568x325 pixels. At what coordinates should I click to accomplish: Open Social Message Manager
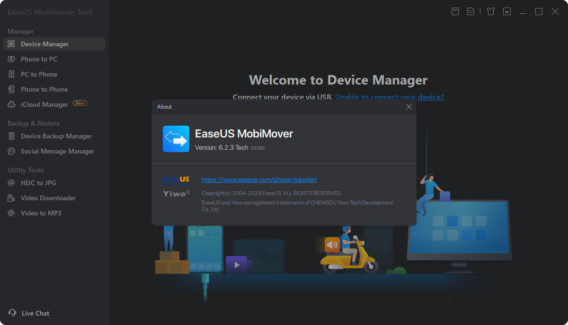(54, 151)
